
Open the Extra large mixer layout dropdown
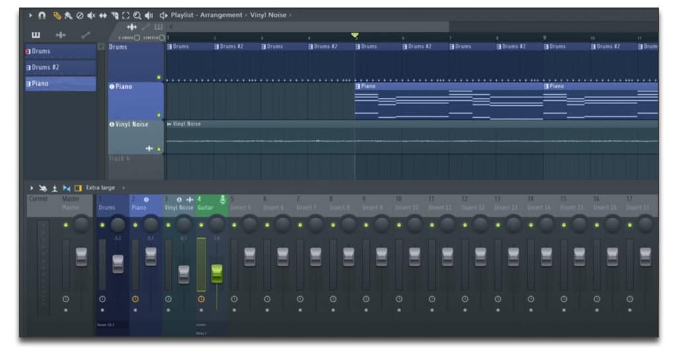(101, 187)
